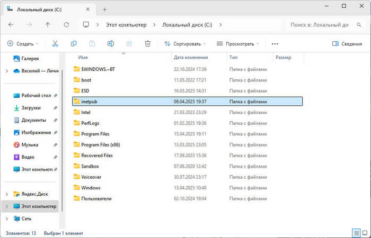Toggle the Сведения details pane

click(347, 44)
